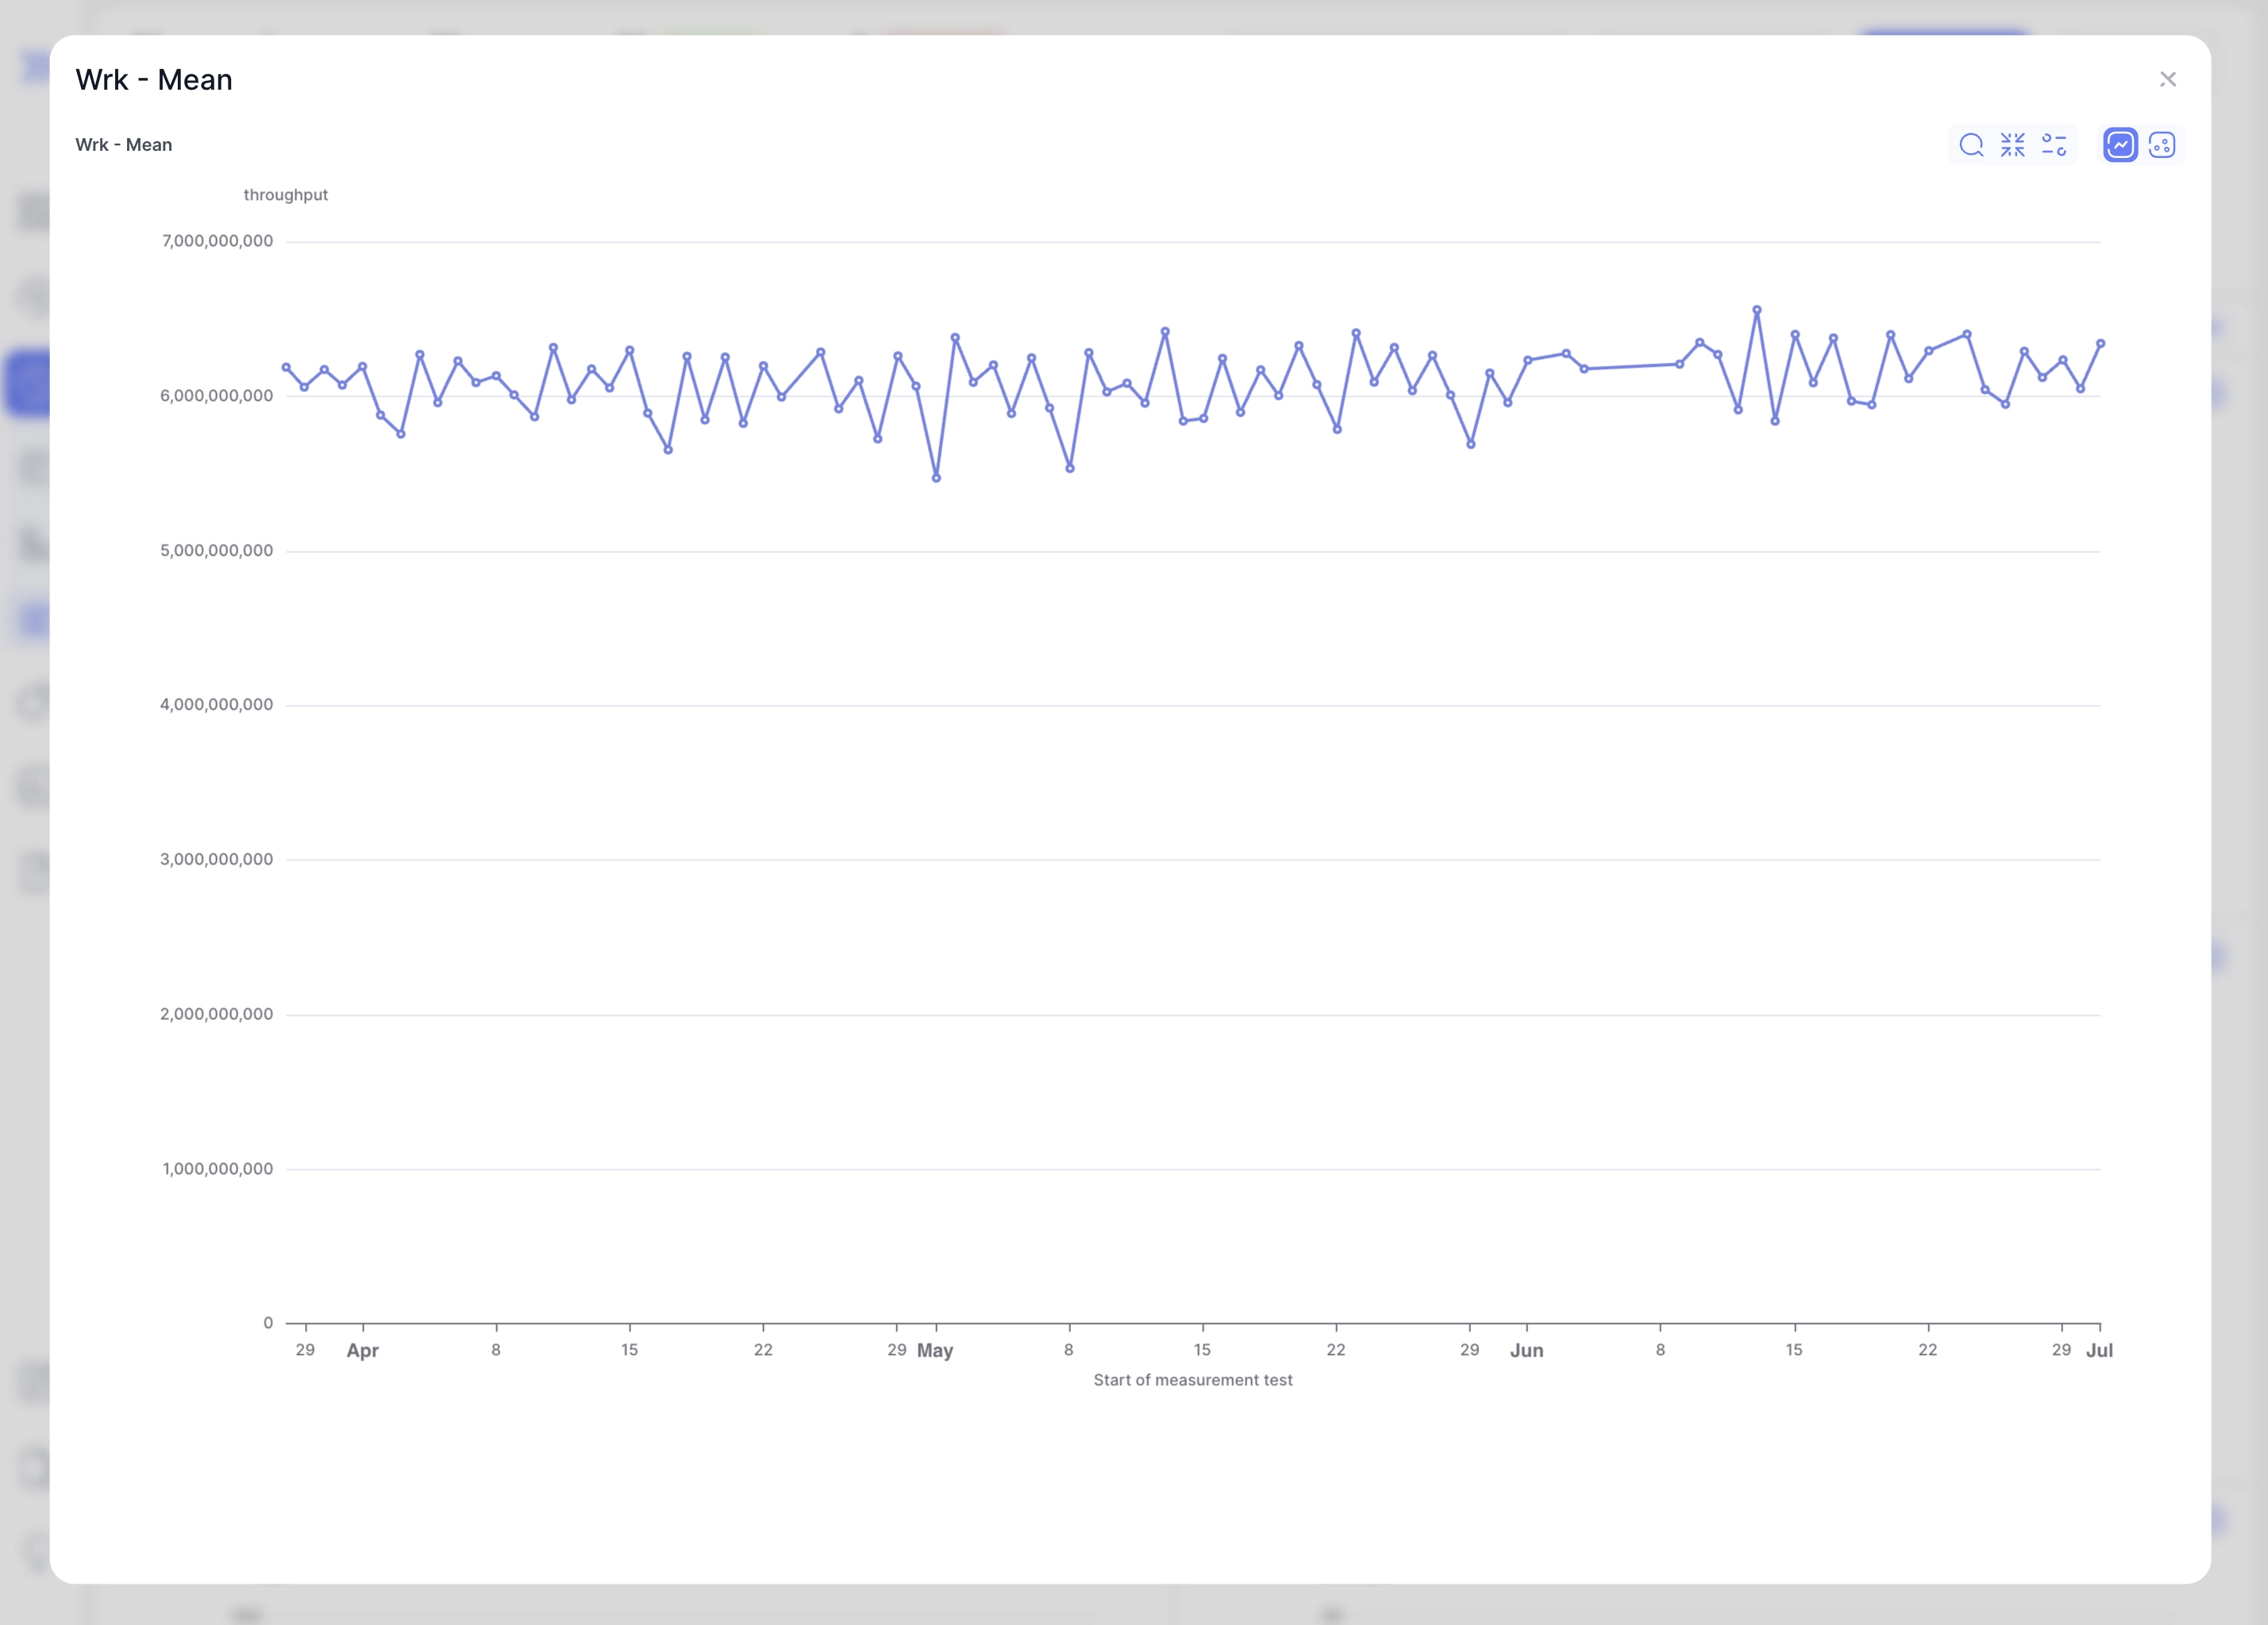Select the lowest data point near May 5
The width and height of the screenshot is (2268, 1625).
click(x=937, y=477)
